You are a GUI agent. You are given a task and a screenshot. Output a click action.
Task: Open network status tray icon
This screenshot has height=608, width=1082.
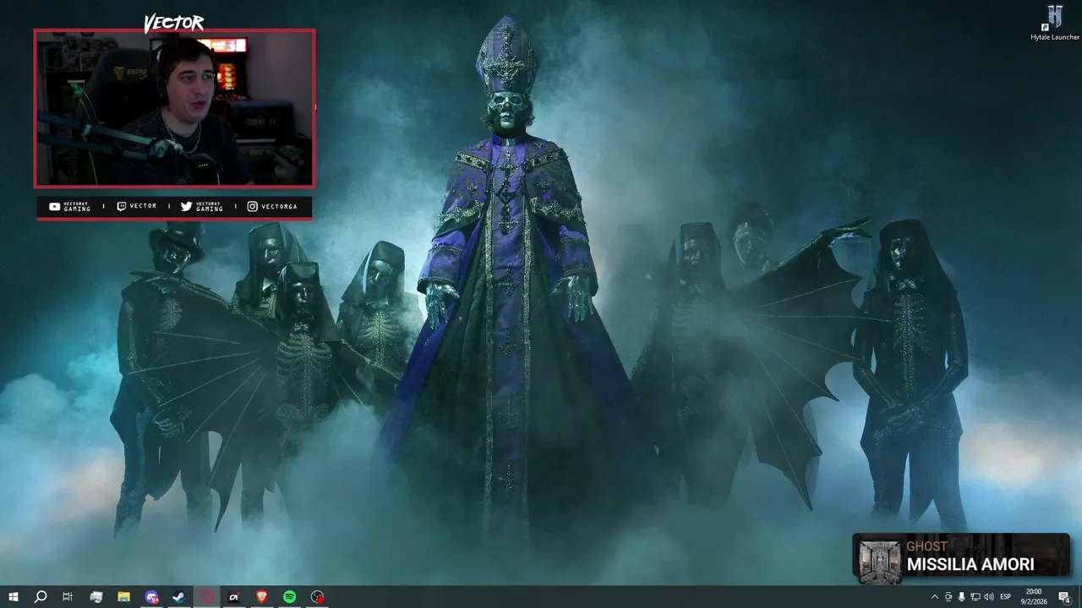point(975,597)
